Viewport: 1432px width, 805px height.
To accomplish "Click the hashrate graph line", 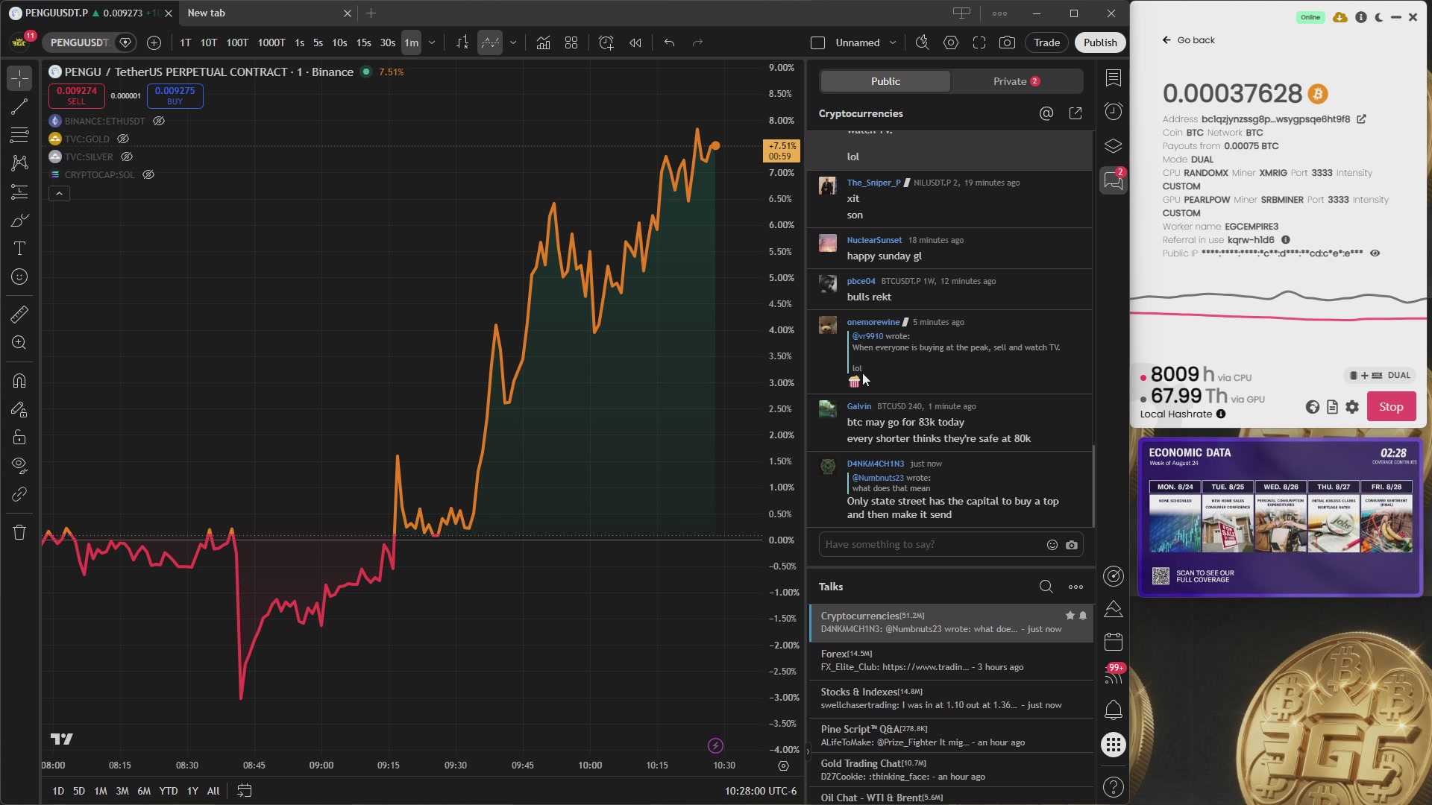I will click(1278, 317).
